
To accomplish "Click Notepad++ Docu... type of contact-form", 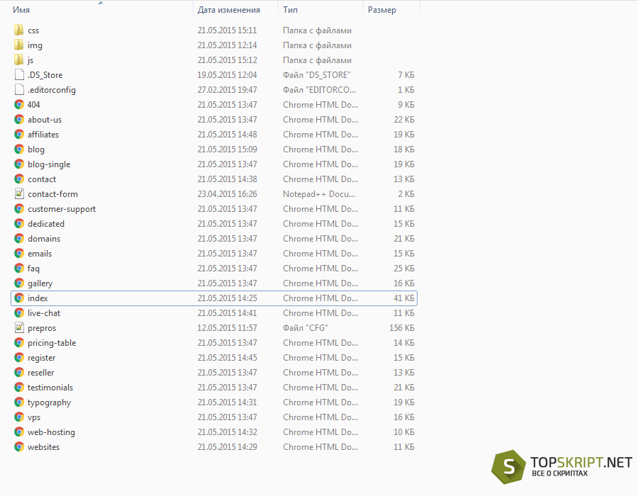I will coord(319,194).
